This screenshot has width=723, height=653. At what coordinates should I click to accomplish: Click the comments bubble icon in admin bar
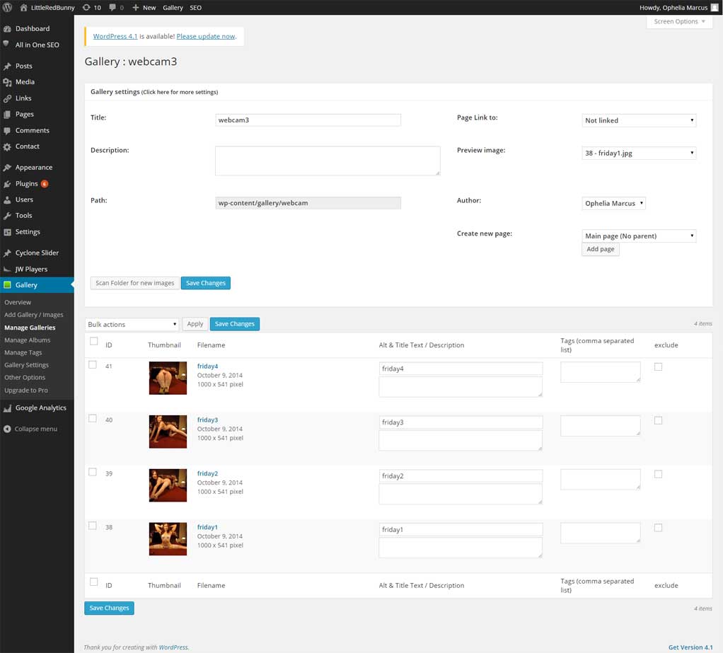click(x=113, y=7)
